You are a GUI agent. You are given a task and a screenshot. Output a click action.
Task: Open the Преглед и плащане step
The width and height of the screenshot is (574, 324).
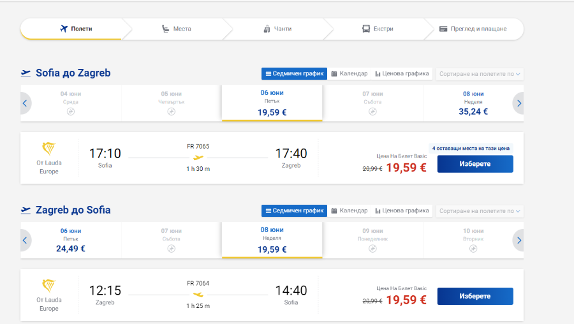coord(473,29)
